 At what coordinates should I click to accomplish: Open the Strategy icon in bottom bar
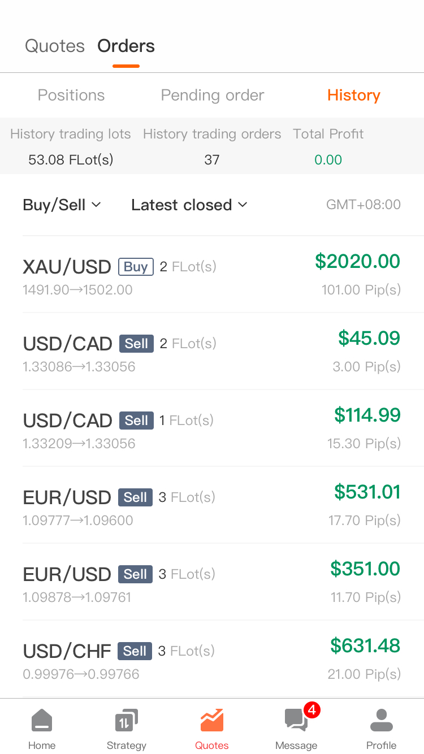[x=126, y=721]
